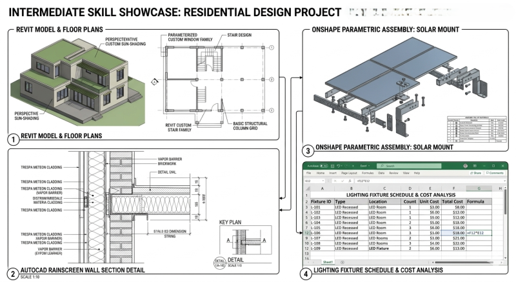Switch to the Sheet1 tab
Viewport: 516px width, 282px height.
[x=328, y=261]
